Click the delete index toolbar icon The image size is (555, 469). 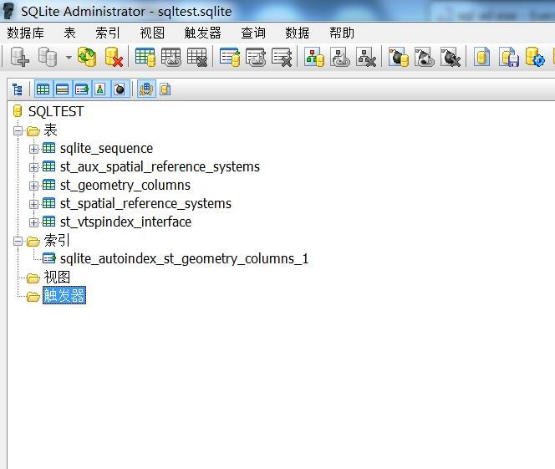pos(282,57)
